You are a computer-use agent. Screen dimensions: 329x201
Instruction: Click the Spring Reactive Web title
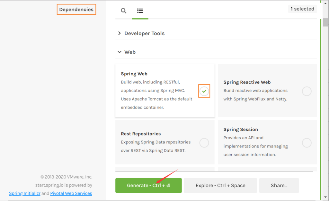point(247,82)
